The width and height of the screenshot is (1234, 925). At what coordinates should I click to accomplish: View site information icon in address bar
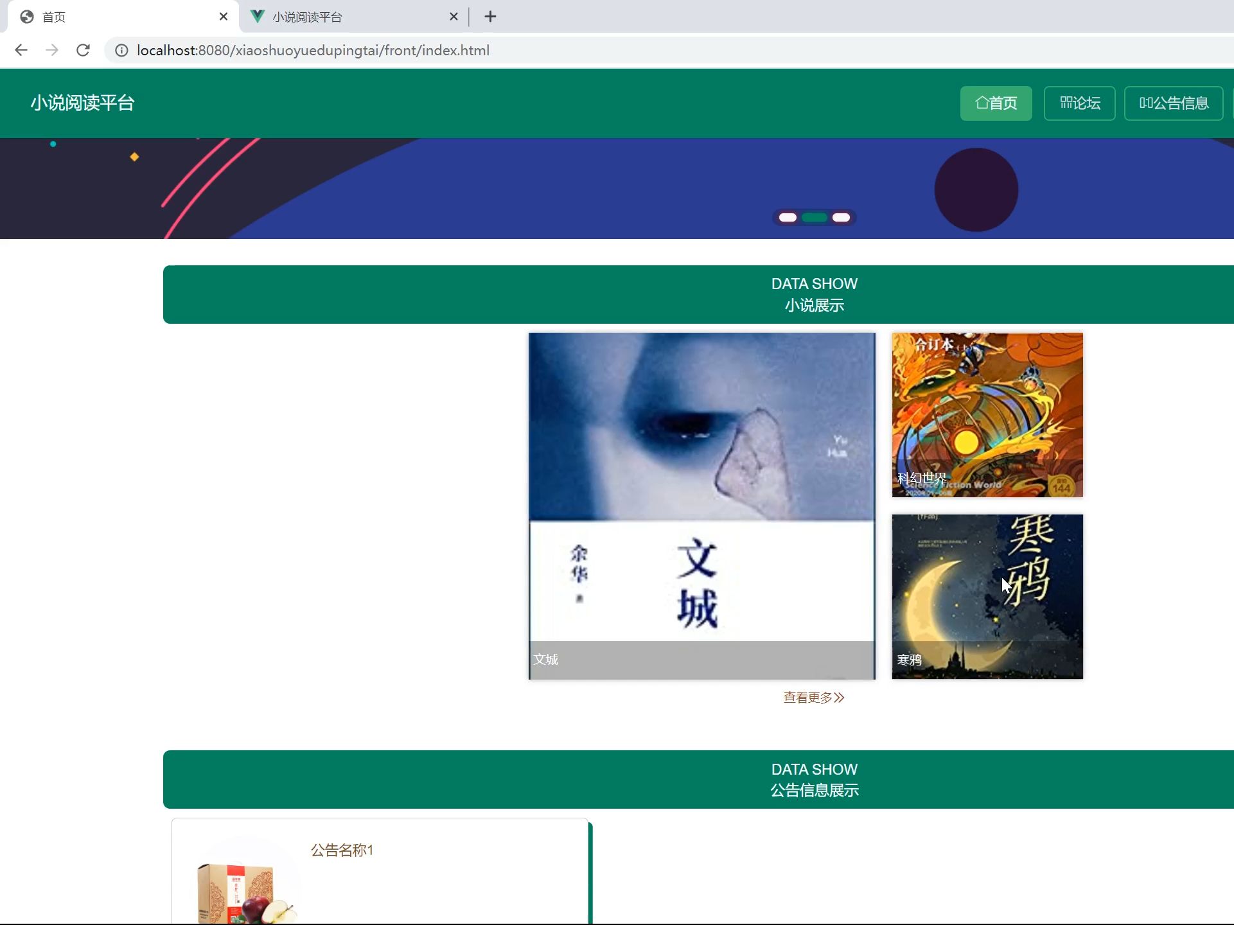[x=121, y=50]
